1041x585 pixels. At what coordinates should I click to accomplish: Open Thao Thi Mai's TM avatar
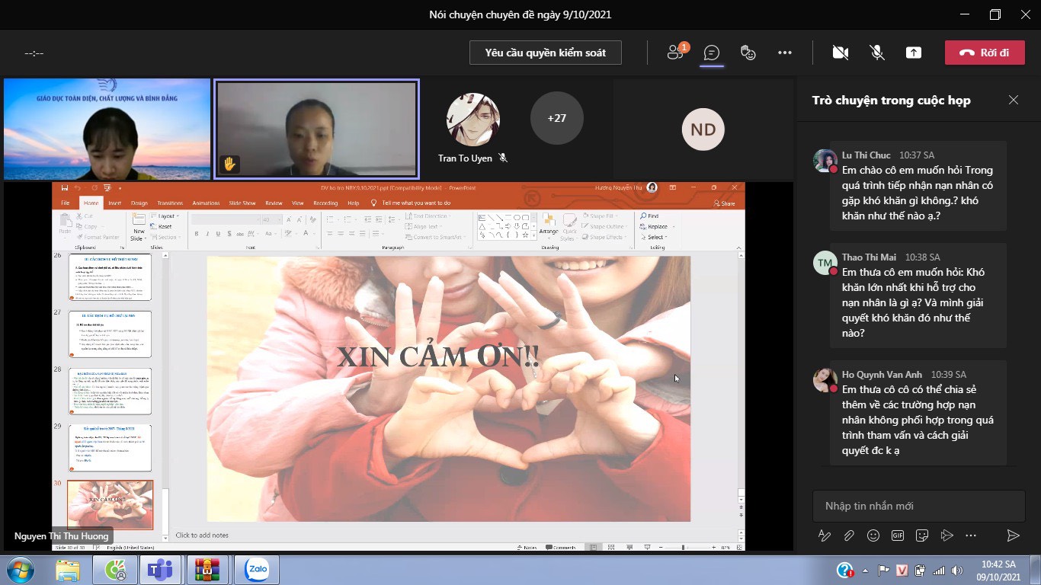(x=825, y=263)
